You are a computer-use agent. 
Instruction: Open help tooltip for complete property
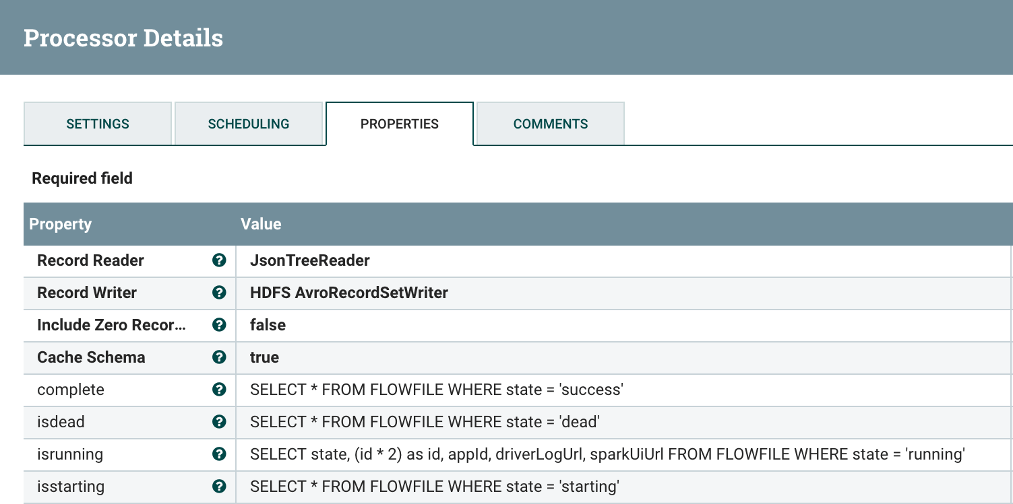click(x=218, y=390)
